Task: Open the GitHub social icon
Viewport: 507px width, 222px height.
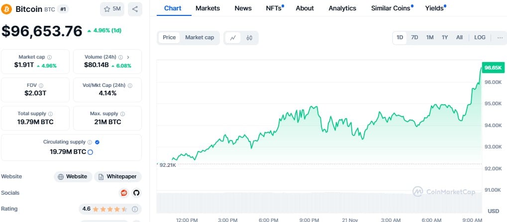Action: coord(136,193)
